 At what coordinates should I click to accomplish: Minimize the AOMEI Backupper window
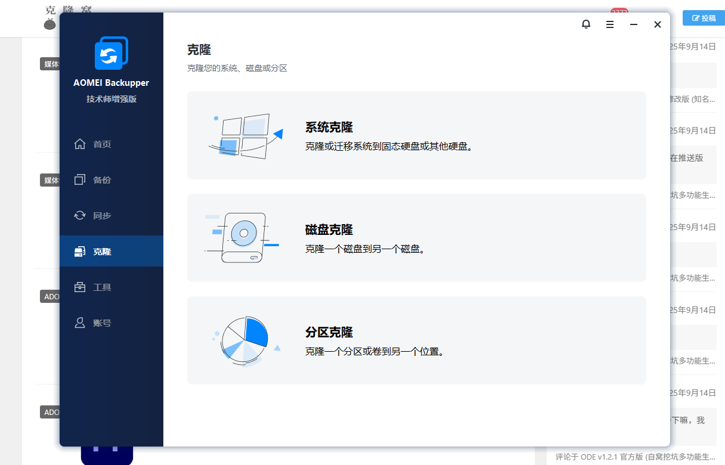click(x=634, y=24)
